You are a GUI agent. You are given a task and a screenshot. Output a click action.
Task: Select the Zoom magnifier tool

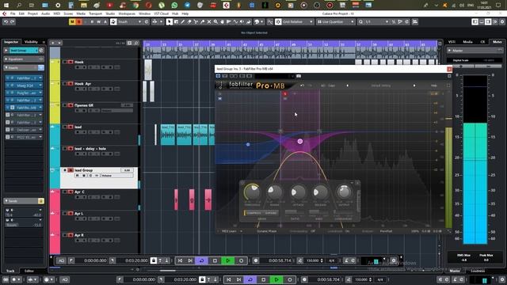point(215,21)
